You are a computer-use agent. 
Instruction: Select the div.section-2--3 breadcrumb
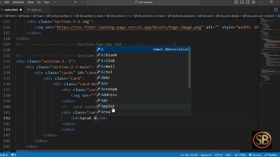click(x=119, y=16)
